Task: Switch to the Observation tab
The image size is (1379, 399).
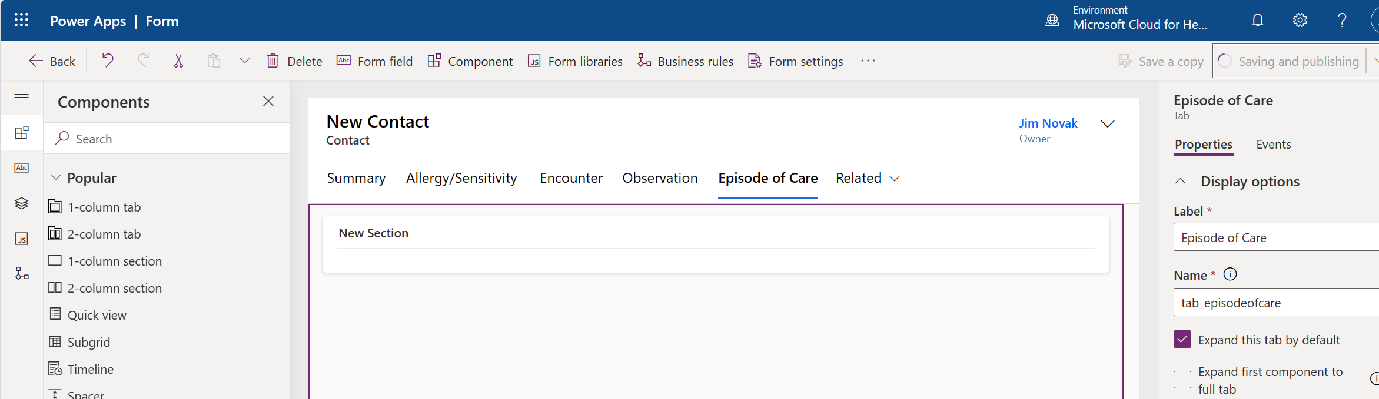Action: (x=660, y=178)
